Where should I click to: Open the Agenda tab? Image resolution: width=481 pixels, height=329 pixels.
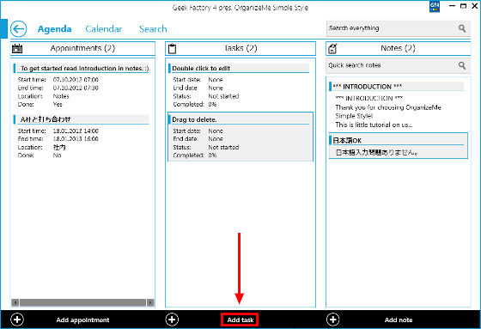tap(55, 29)
